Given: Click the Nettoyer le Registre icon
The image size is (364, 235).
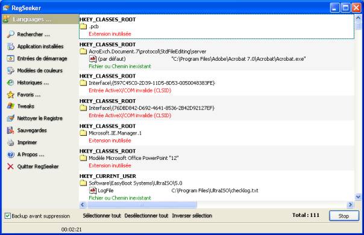Looking at the screenshot, I should pyautogui.click(x=10, y=118).
